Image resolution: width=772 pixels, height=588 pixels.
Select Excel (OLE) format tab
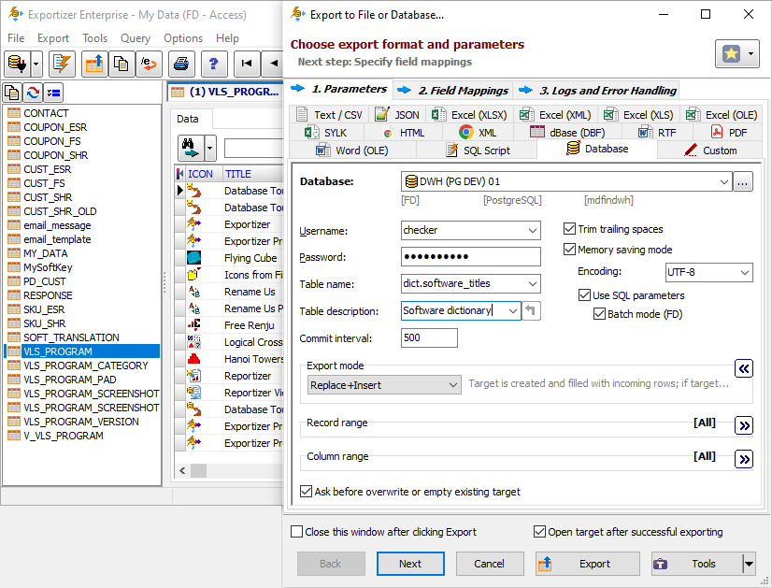pos(722,115)
